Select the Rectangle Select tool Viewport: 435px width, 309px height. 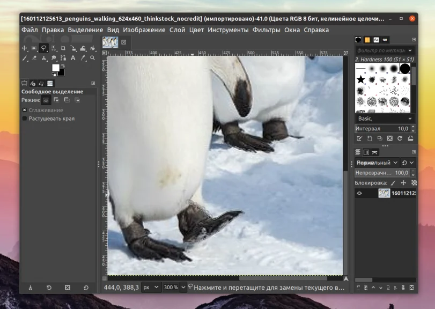click(x=34, y=48)
